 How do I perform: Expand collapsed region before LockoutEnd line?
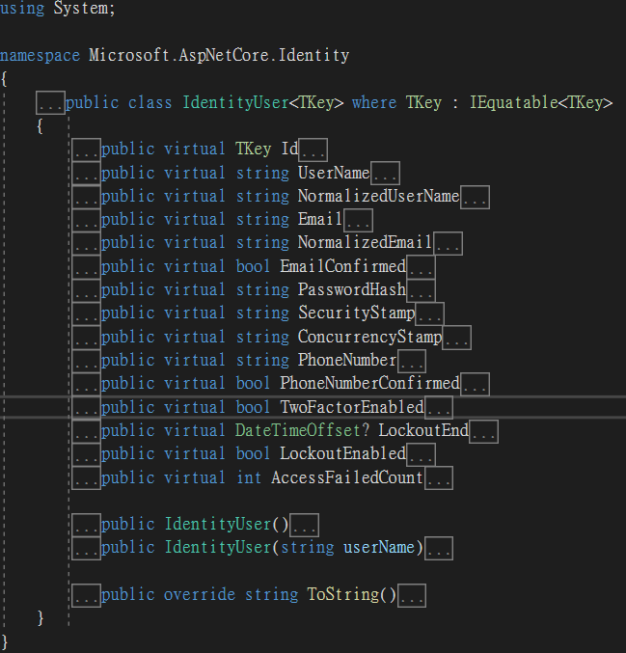click(x=86, y=431)
